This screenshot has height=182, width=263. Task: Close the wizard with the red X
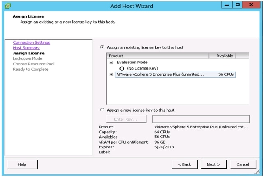(x=251, y=5)
